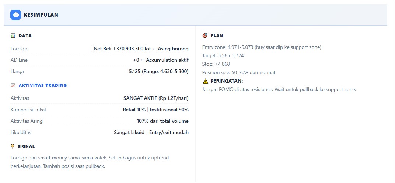This screenshot has height=183, width=395.
Task: Select the AD Line accumulation value
Action: (161, 60)
